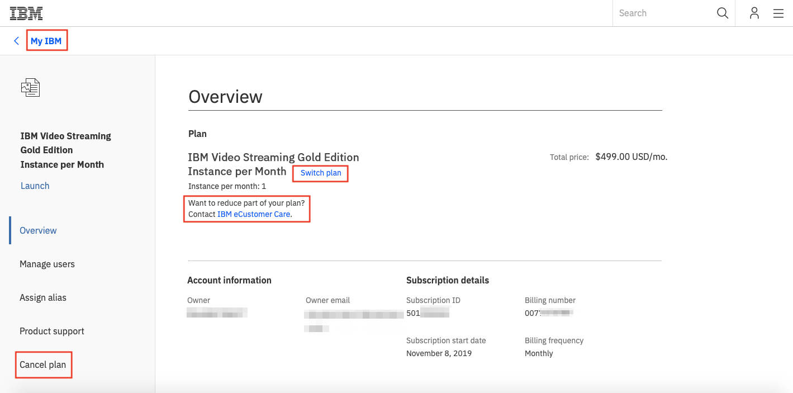Click the Subscription details heading
The height and width of the screenshot is (393, 793).
click(448, 280)
